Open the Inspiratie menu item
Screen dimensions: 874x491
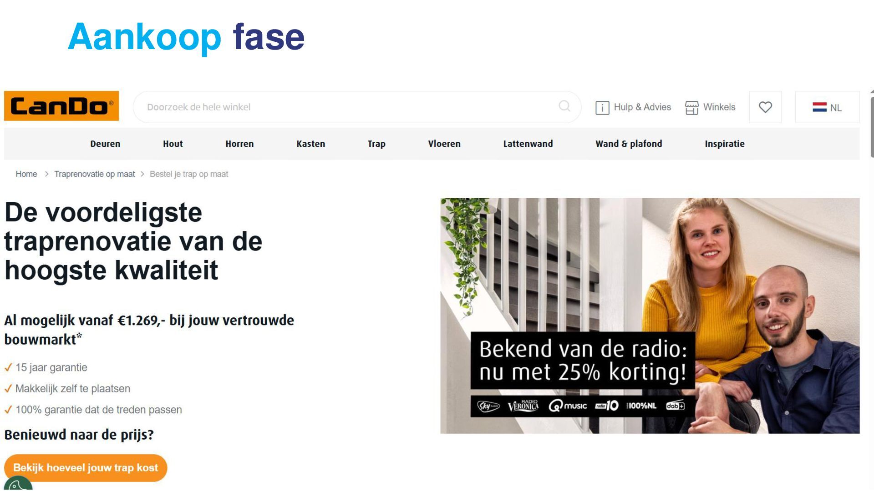point(725,144)
